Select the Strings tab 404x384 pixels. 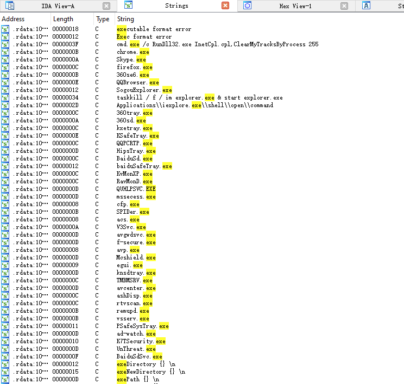tap(177, 5)
